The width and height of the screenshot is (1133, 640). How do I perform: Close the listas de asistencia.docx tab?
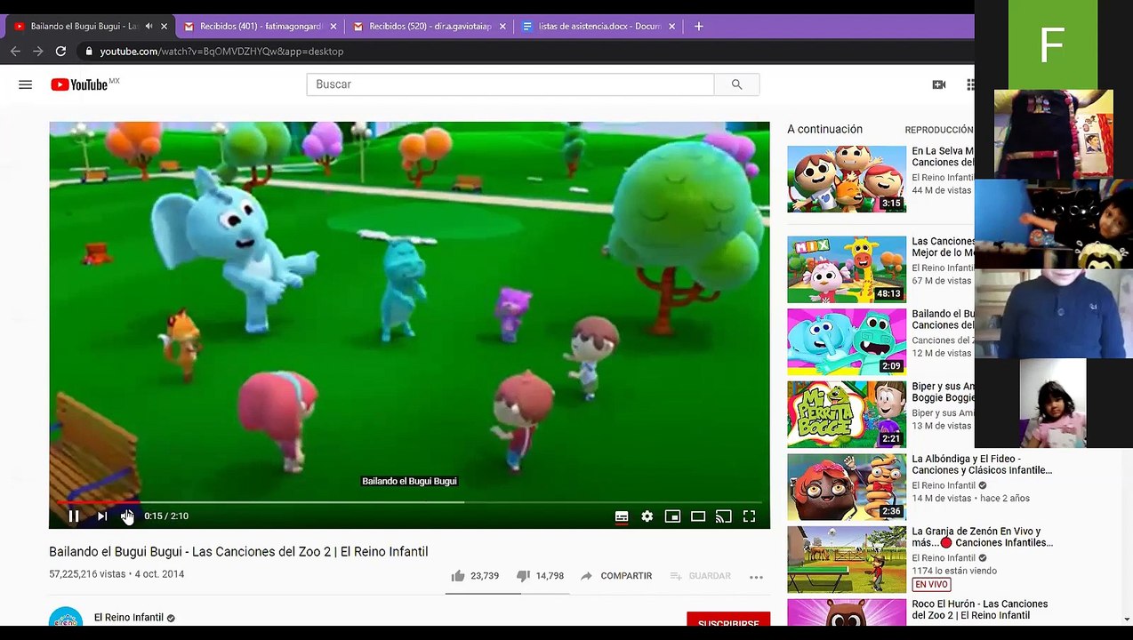(671, 27)
